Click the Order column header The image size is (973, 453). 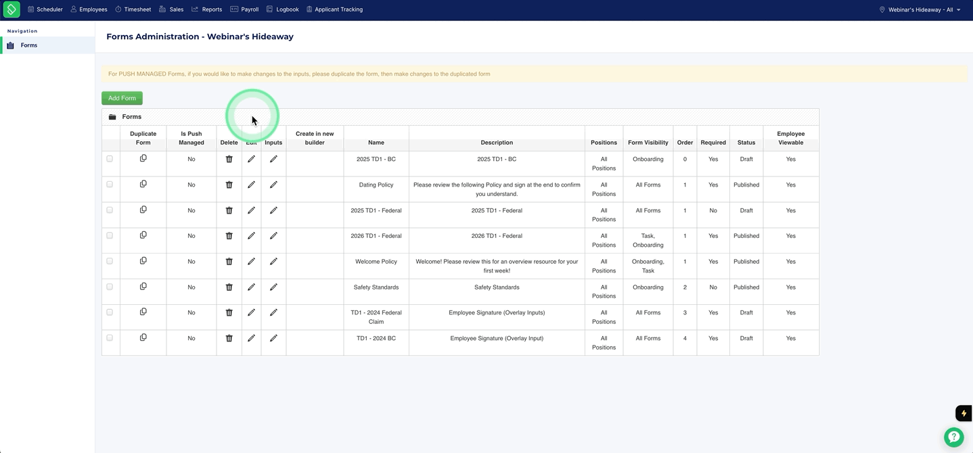[685, 143]
